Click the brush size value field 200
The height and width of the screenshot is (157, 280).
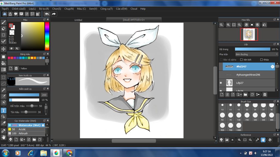(44, 95)
